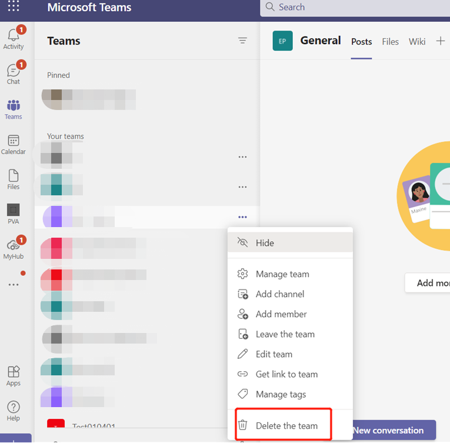The width and height of the screenshot is (450, 443).
Task: Click the General channel title
Action: pyautogui.click(x=320, y=41)
